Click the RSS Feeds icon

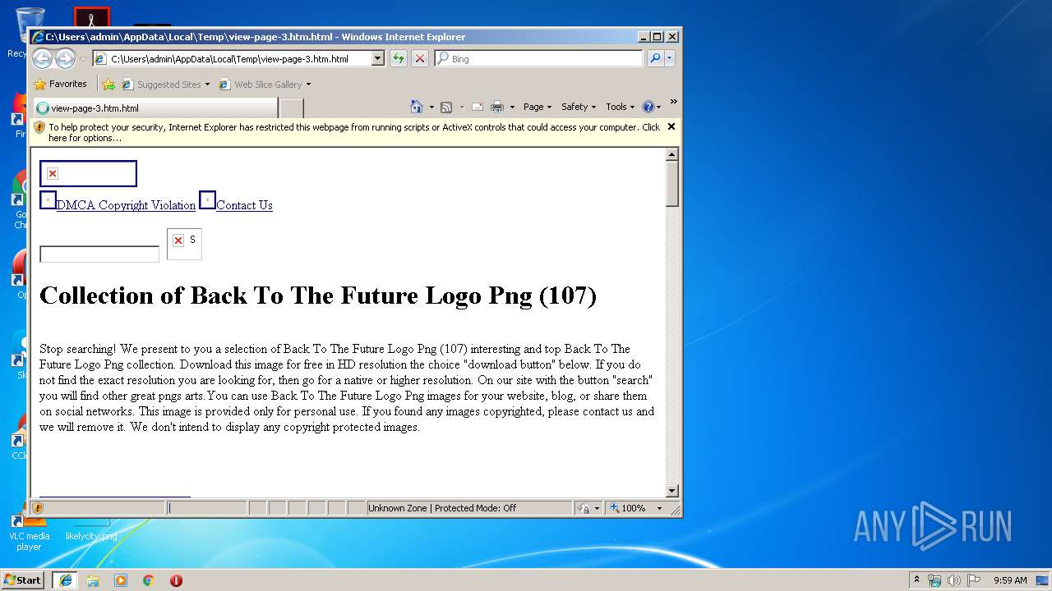446,107
